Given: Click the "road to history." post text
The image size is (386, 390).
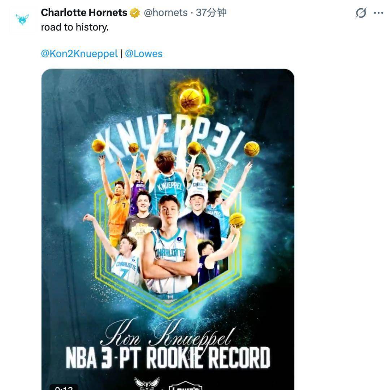Looking at the screenshot, I should [75, 27].
